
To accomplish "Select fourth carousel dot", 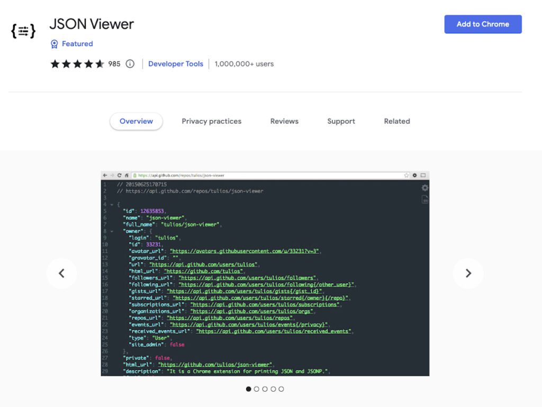I will [x=273, y=389].
